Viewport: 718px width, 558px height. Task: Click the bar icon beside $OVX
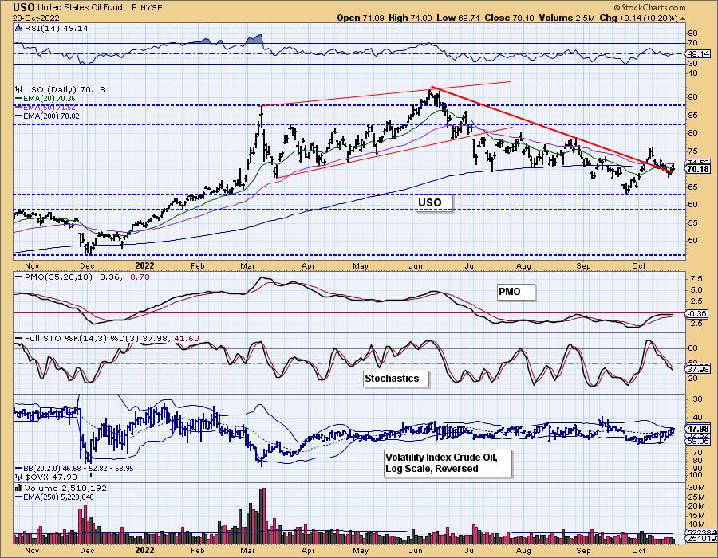(x=19, y=477)
